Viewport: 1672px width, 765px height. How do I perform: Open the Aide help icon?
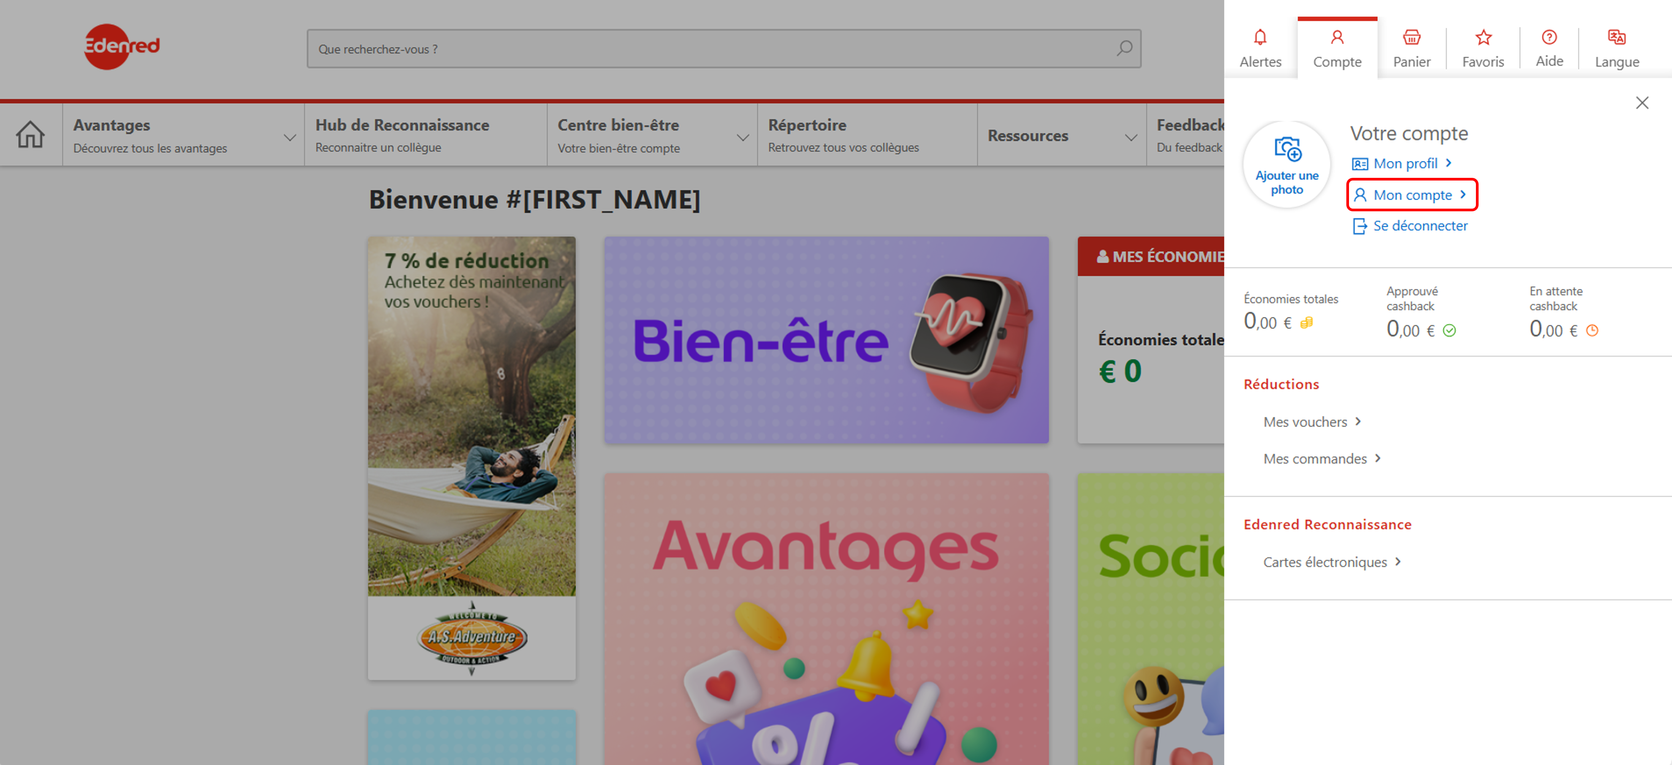(x=1549, y=38)
